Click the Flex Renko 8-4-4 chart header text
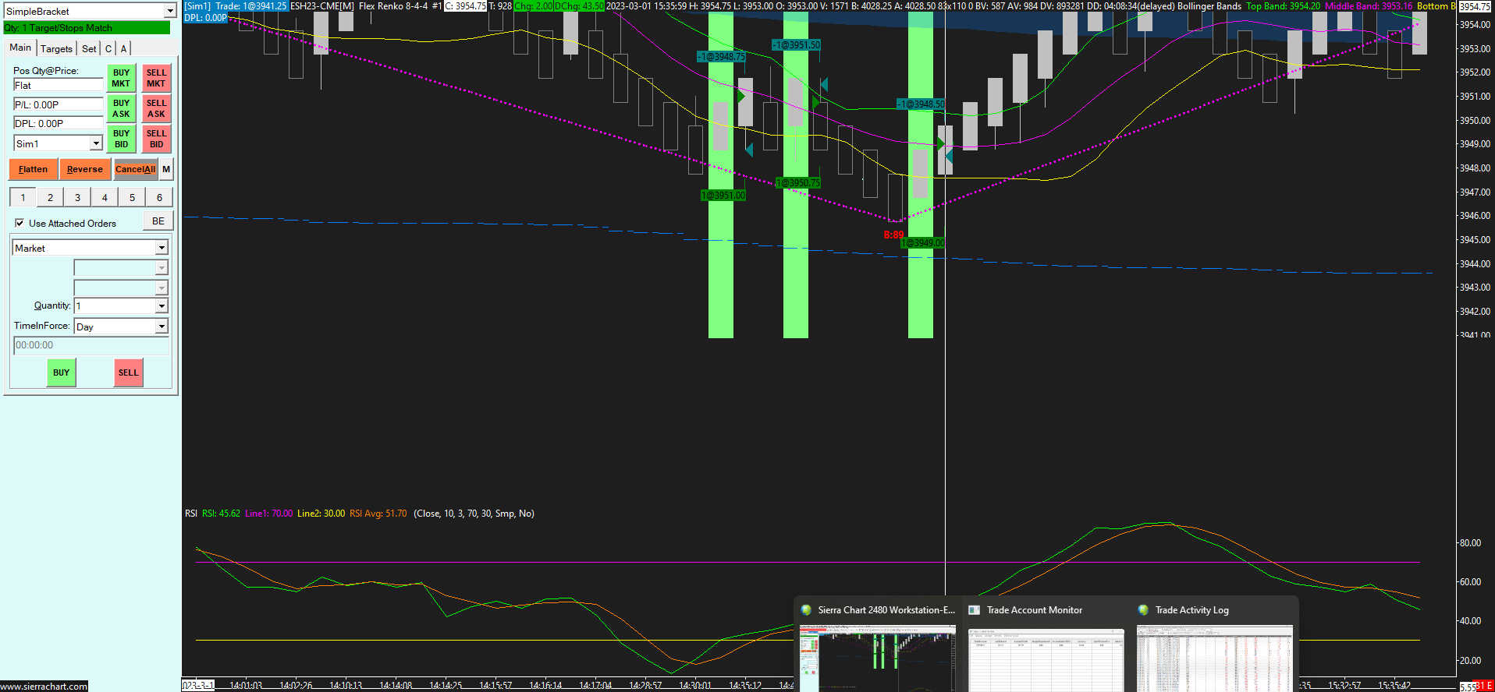The width and height of the screenshot is (1495, 692). pyautogui.click(x=393, y=6)
